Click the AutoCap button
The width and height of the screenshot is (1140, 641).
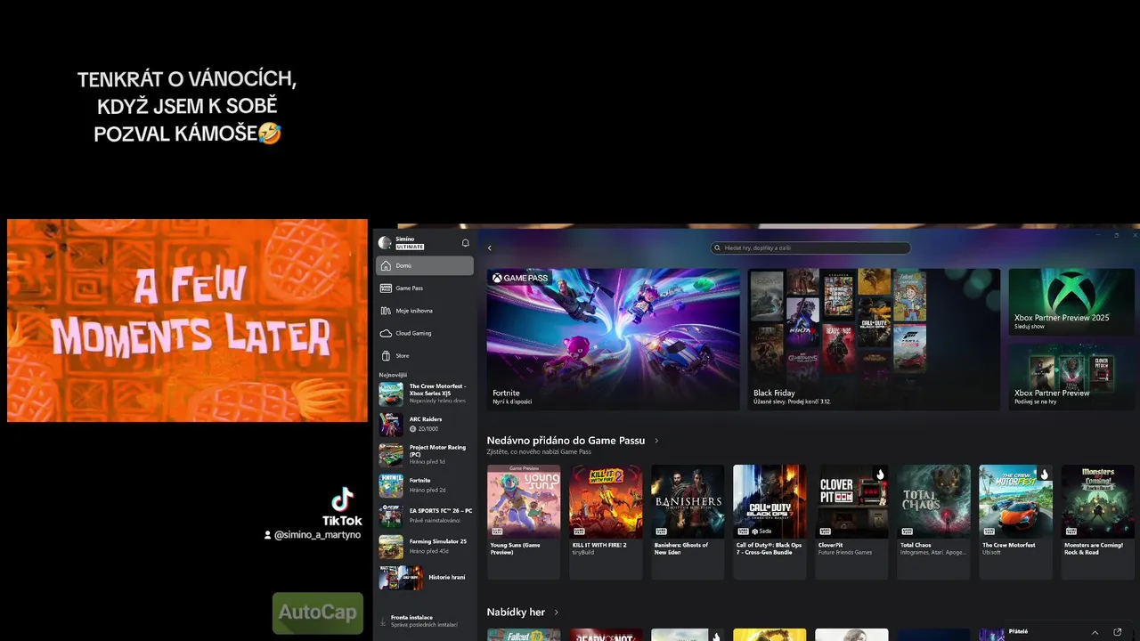click(x=318, y=613)
